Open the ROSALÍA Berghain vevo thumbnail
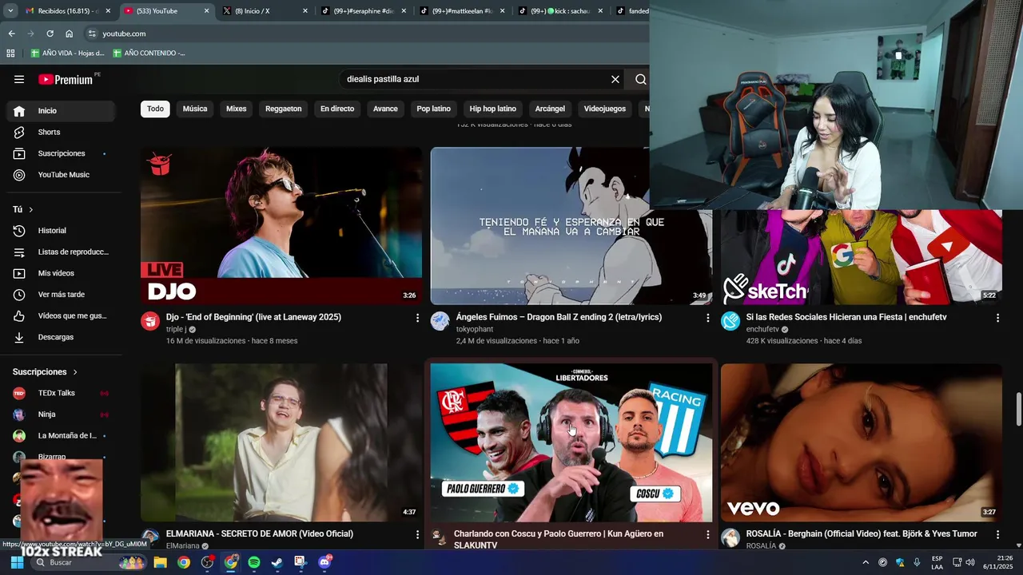This screenshot has width=1023, height=575. [862, 442]
